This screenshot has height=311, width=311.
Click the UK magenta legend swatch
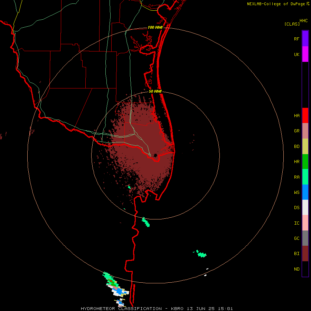pos(305,54)
